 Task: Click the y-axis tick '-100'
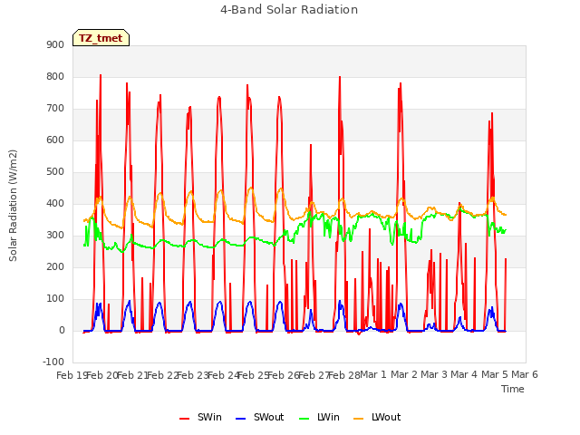click(53, 362)
